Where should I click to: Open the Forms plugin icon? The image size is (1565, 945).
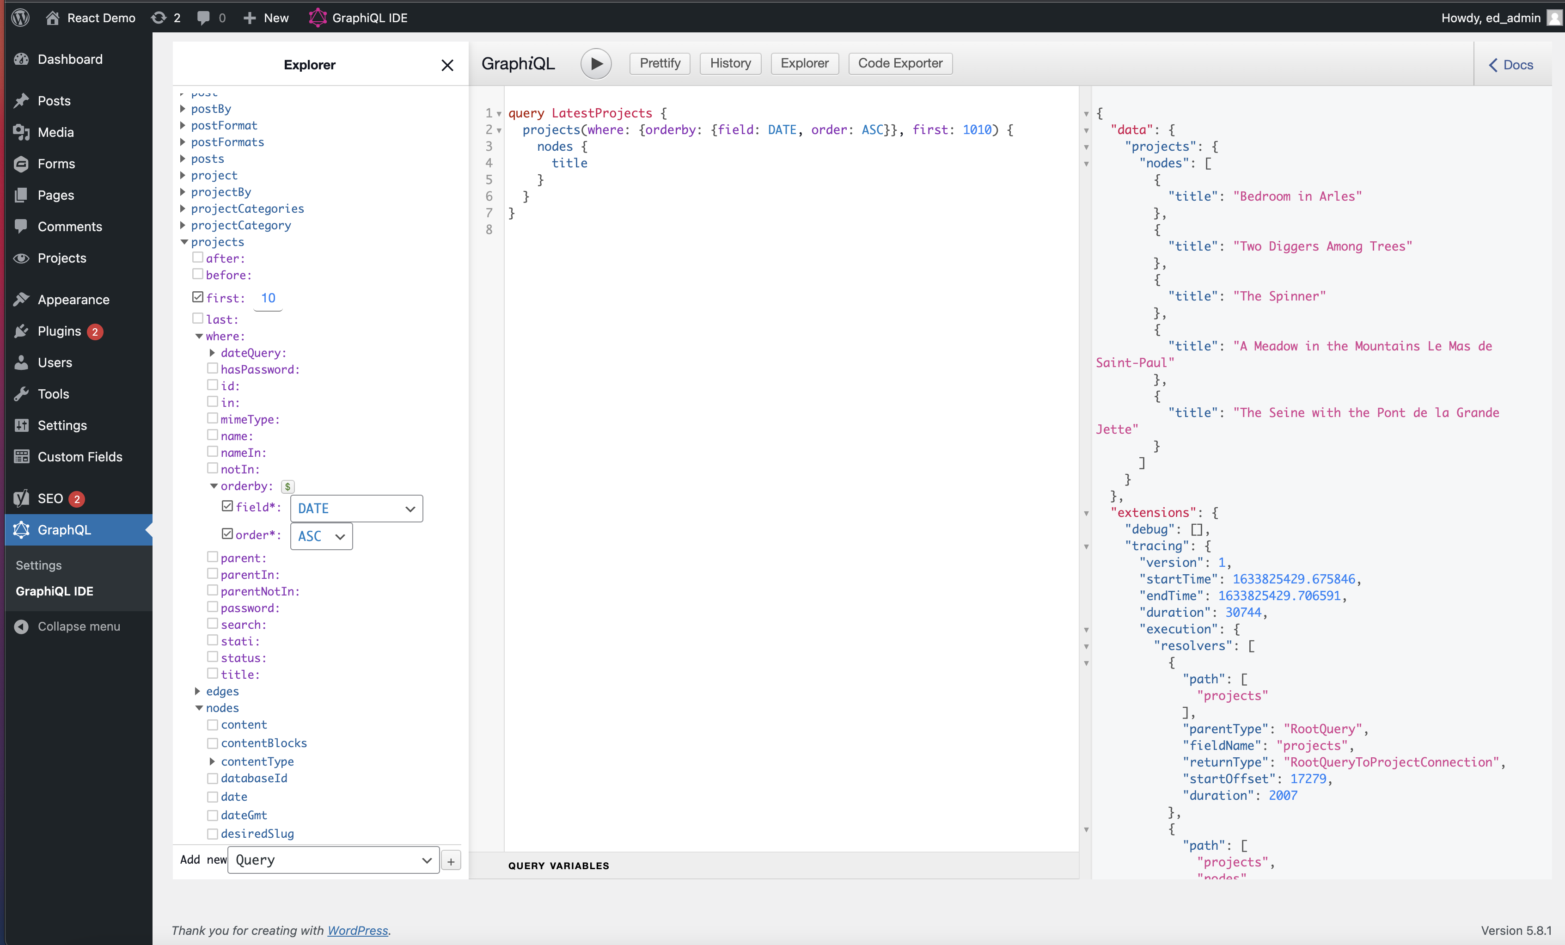[22, 163]
